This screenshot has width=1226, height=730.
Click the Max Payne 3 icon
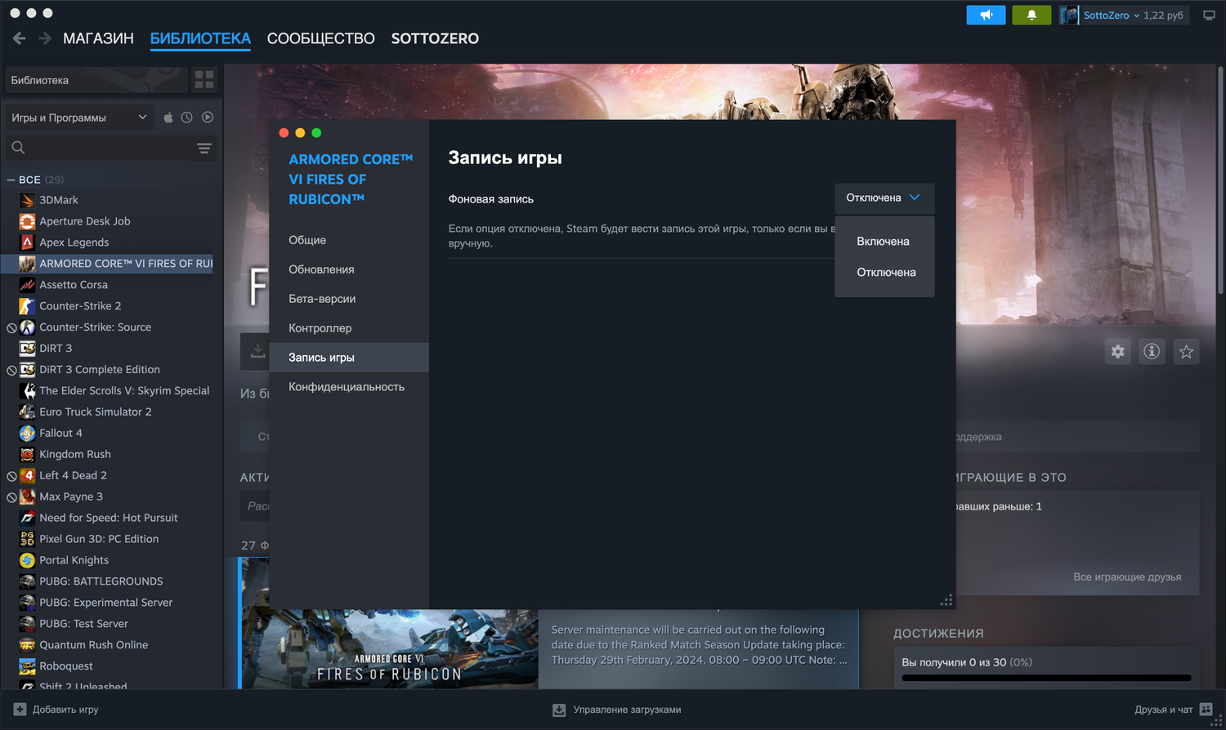tap(27, 497)
